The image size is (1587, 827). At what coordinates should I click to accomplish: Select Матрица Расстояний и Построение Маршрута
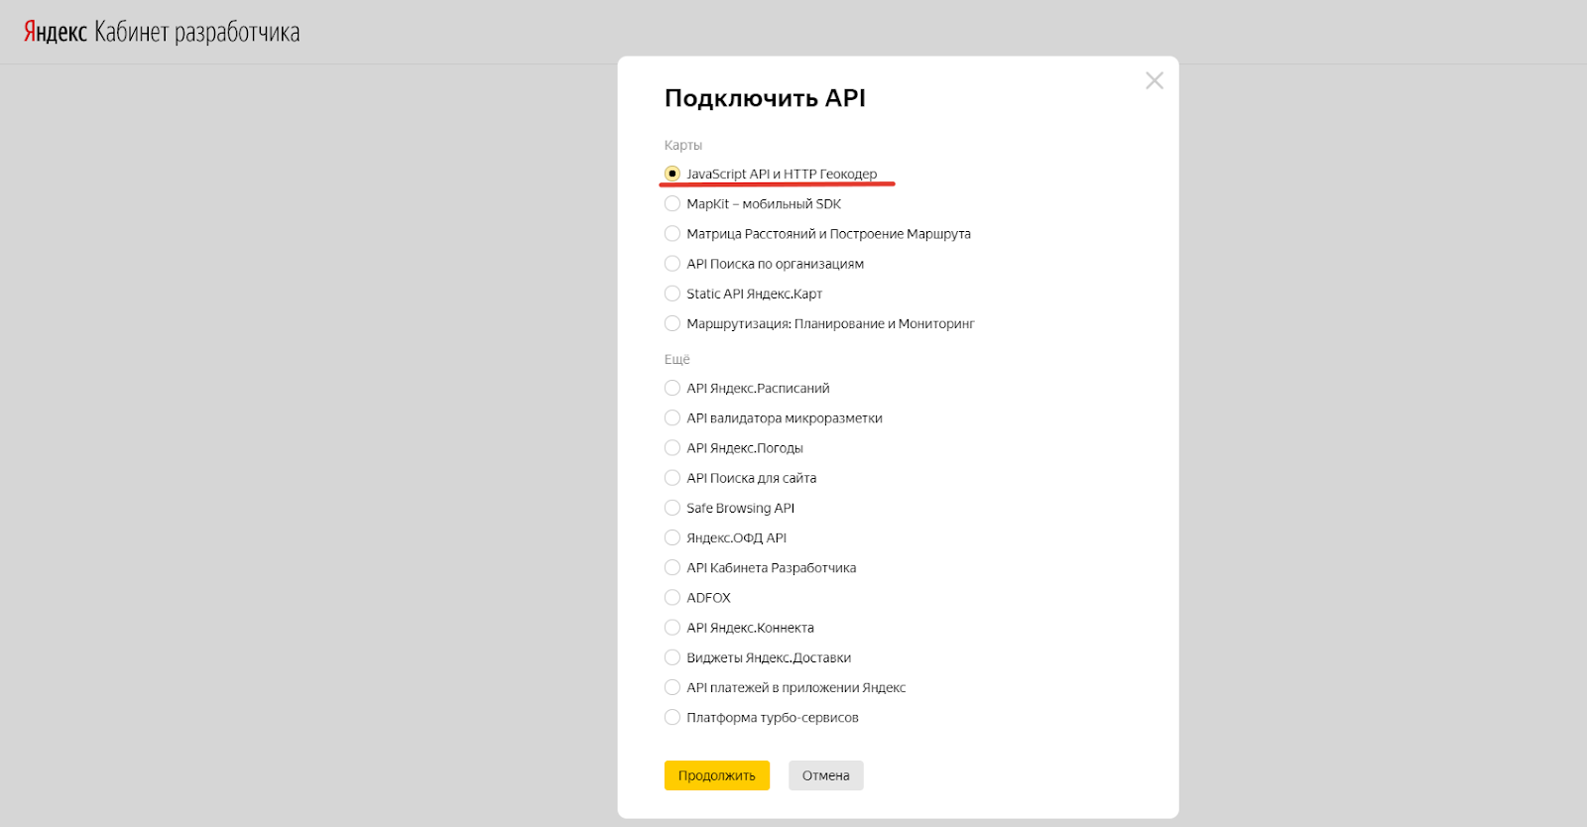[672, 234]
